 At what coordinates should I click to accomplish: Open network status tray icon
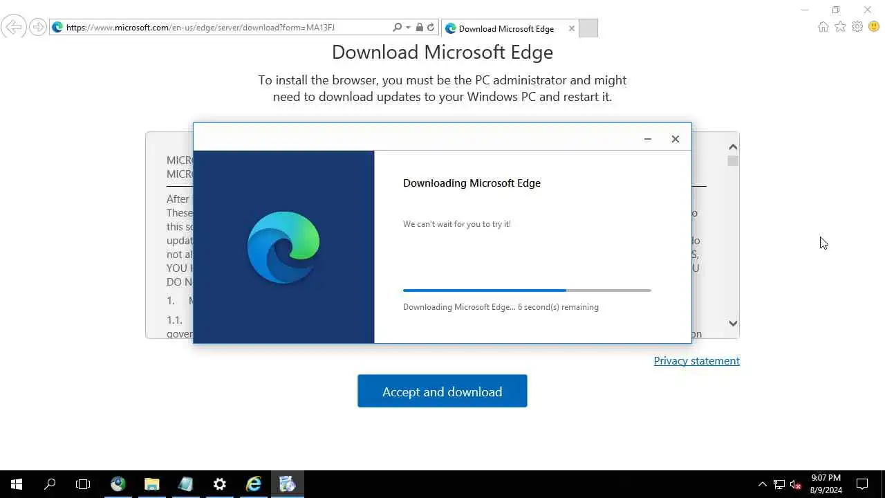point(779,484)
